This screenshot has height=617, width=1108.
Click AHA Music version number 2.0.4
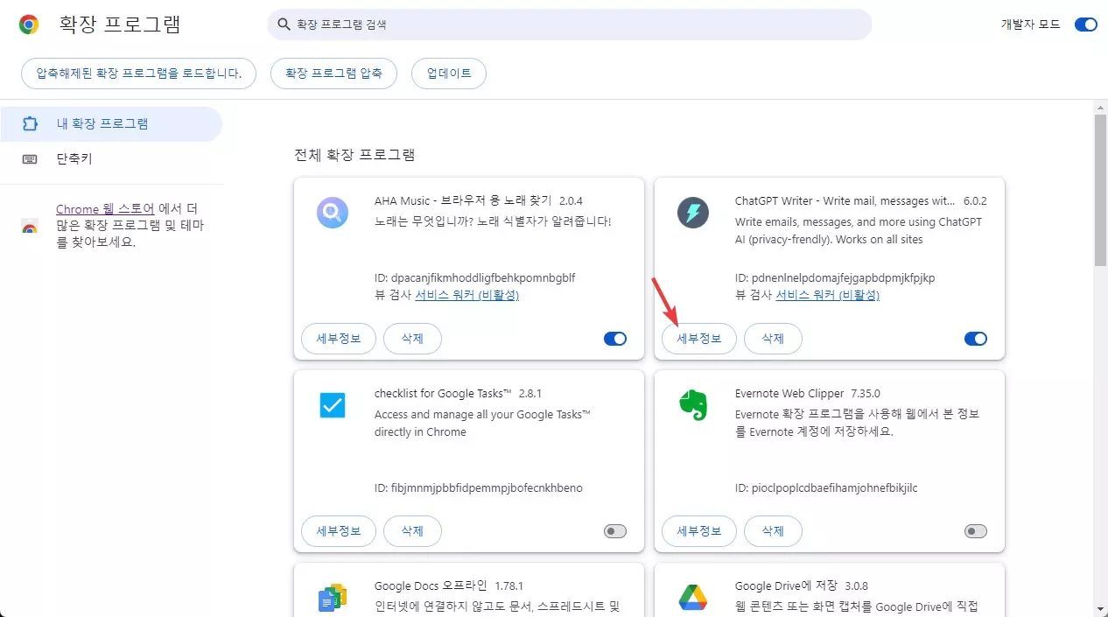tap(571, 201)
